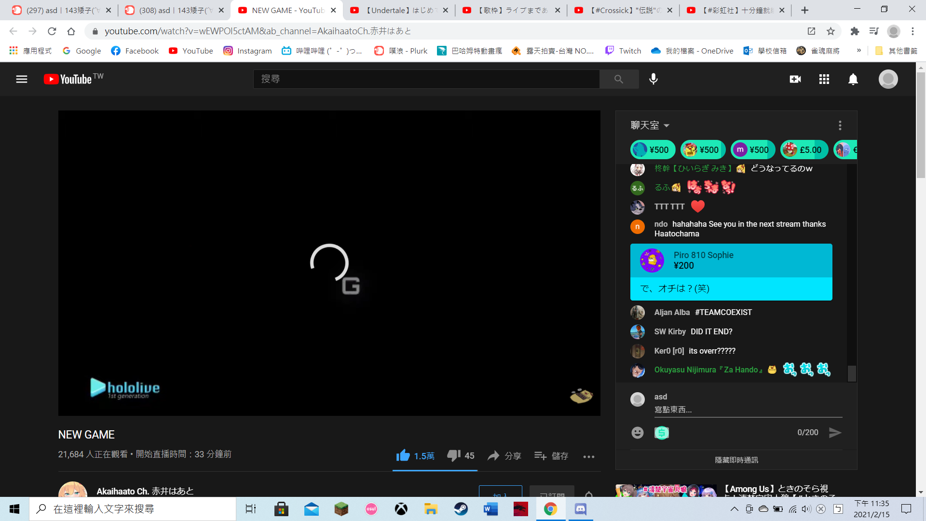Open the Among Us recommended video thumbnail
The width and height of the screenshot is (926, 521).
click(666, 491)
